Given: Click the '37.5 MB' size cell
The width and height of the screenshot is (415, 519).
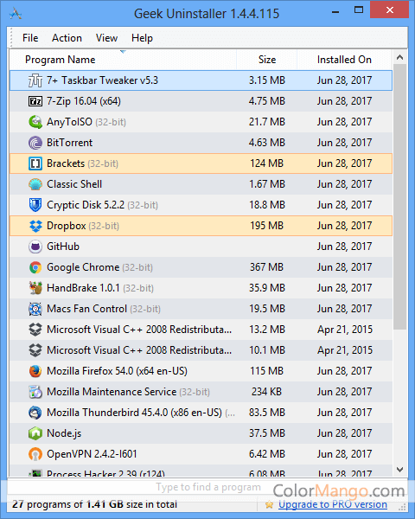Looking at the screenshot, I should 267,433.
